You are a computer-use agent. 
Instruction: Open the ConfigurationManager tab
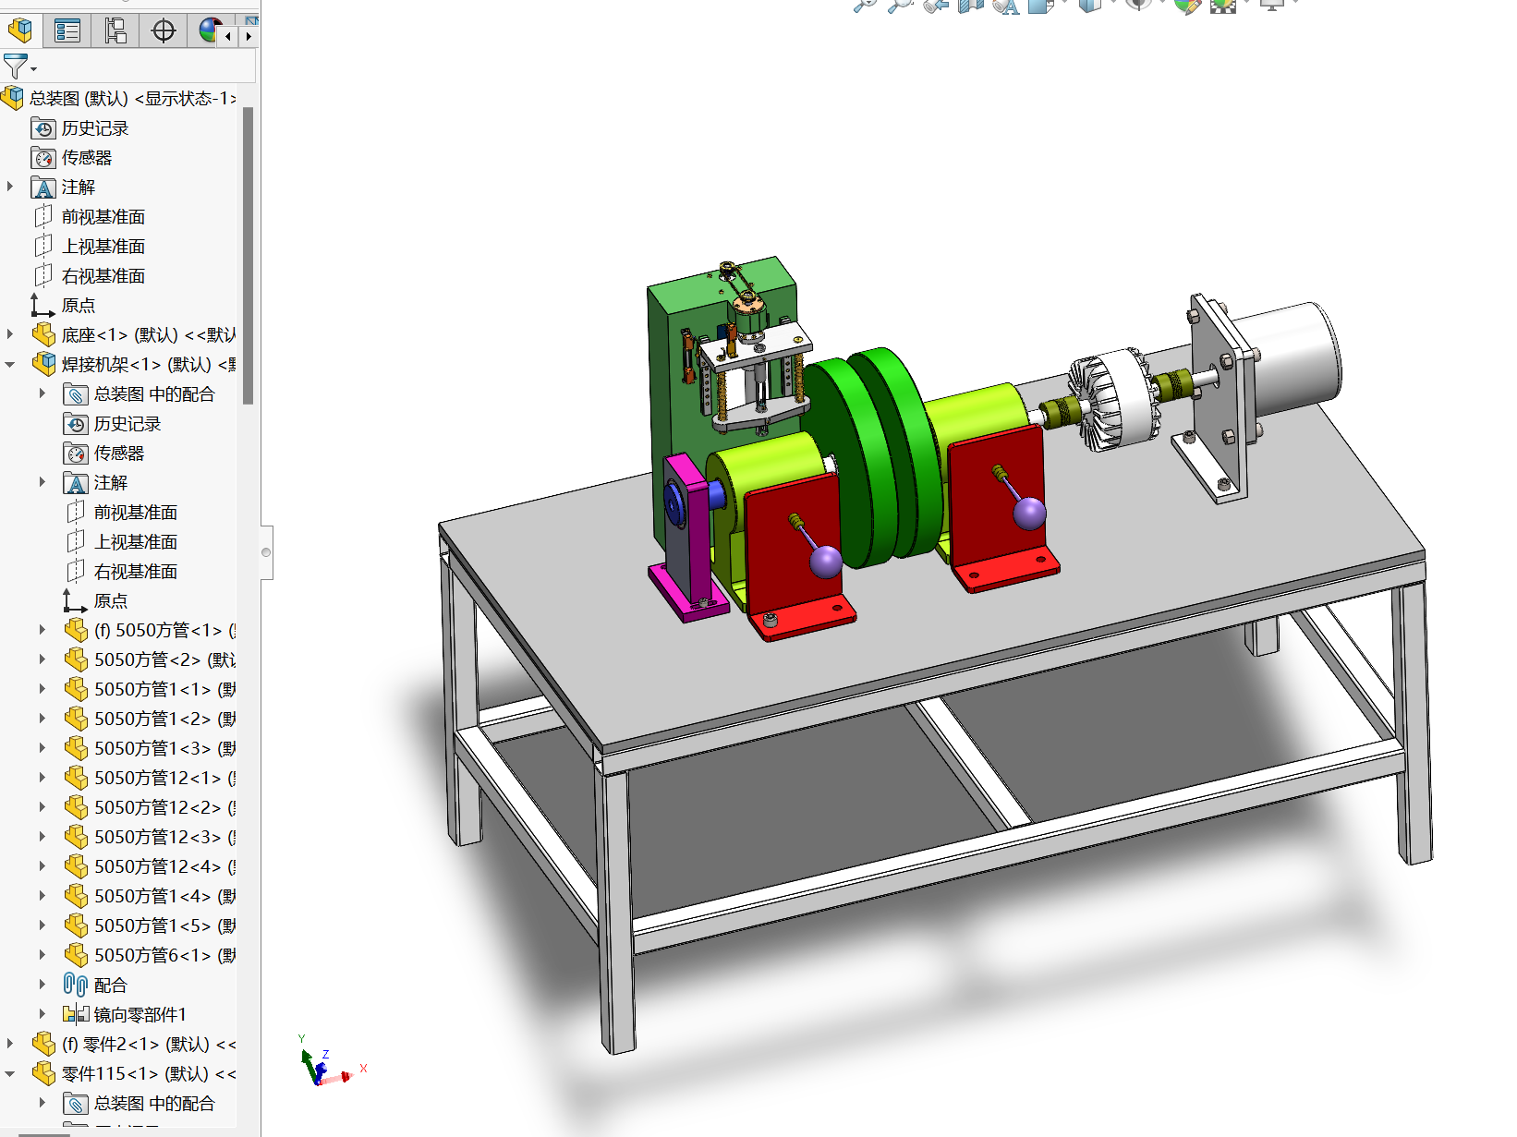click(x=115, y=30)
